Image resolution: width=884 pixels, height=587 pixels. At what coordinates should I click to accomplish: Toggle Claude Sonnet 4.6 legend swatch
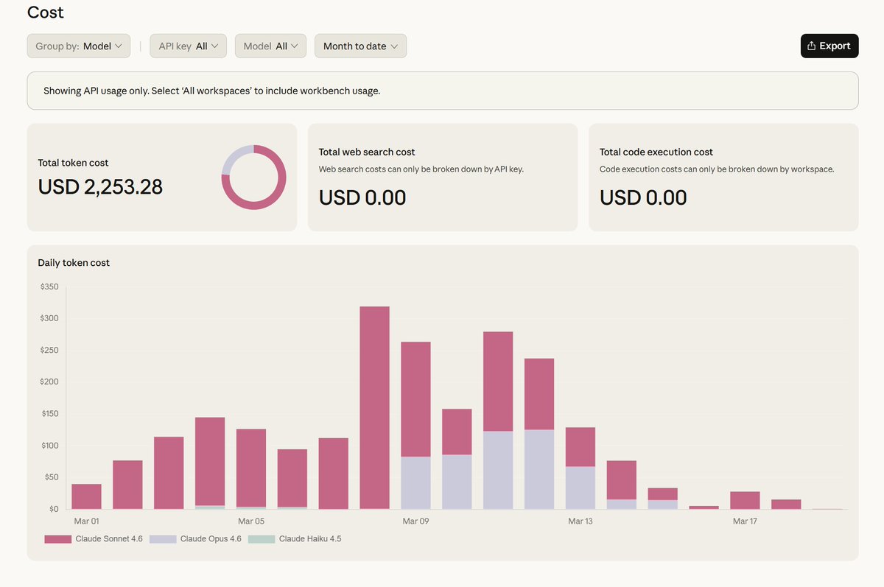pos(57,539)
